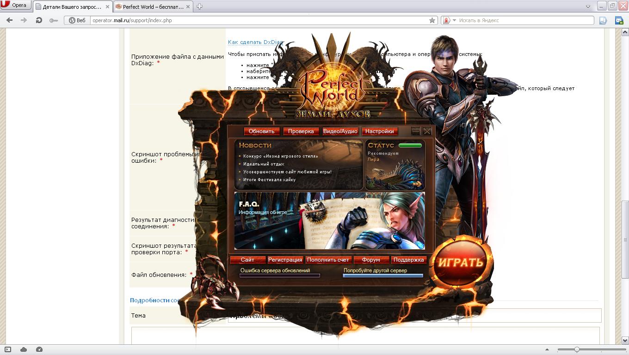Viewport: 629px width, 355px height.
Task: Click the 'Тема' subject input field
Action: click(x=414, y=315)
